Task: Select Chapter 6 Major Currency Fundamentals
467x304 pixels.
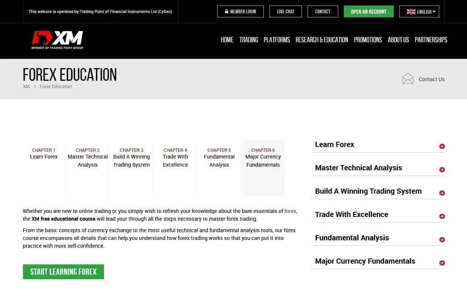Action: coord(263,157)
